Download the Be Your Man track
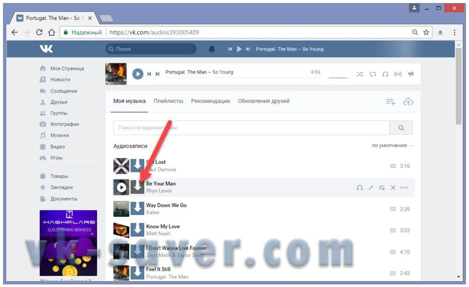The width and height of the screenshot is (469, 287). click(137, 188)
